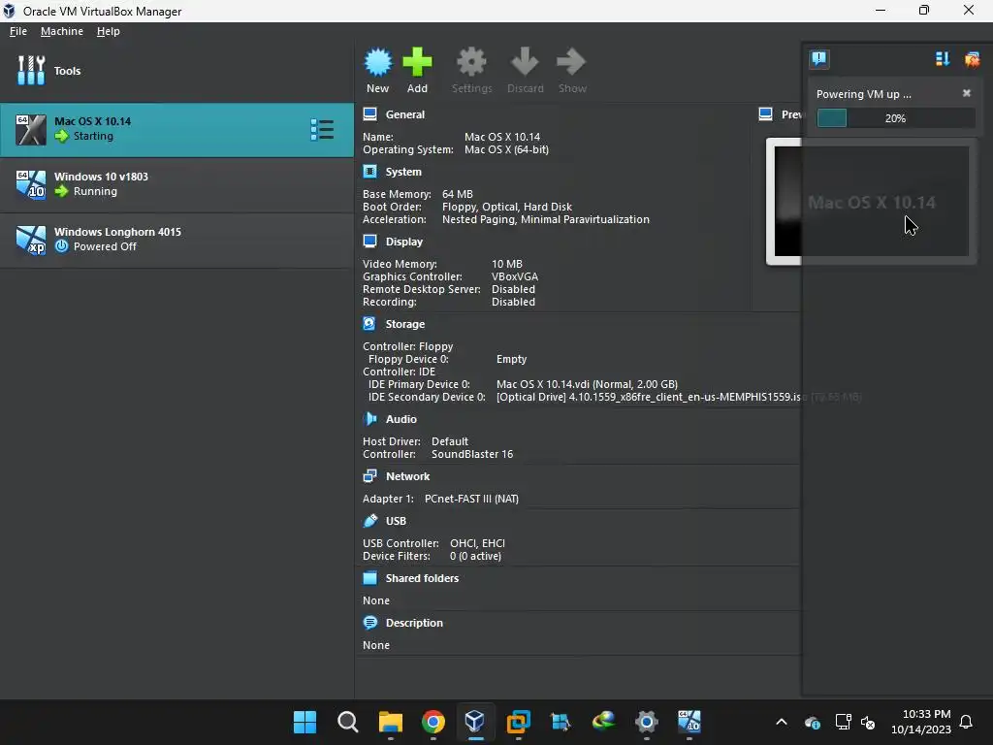This screenshot has width=993, height=745.
Task: Open taskbar Search
Action: coord(348,722)
